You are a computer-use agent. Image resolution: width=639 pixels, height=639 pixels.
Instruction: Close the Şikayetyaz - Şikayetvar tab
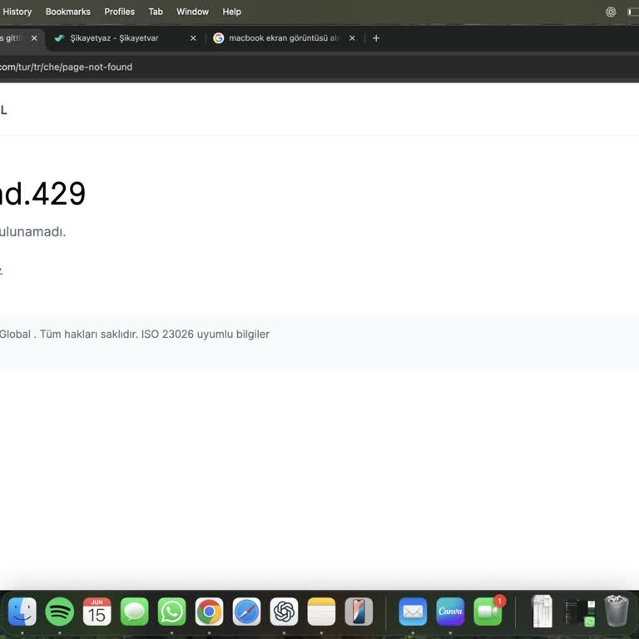point(193,38)
